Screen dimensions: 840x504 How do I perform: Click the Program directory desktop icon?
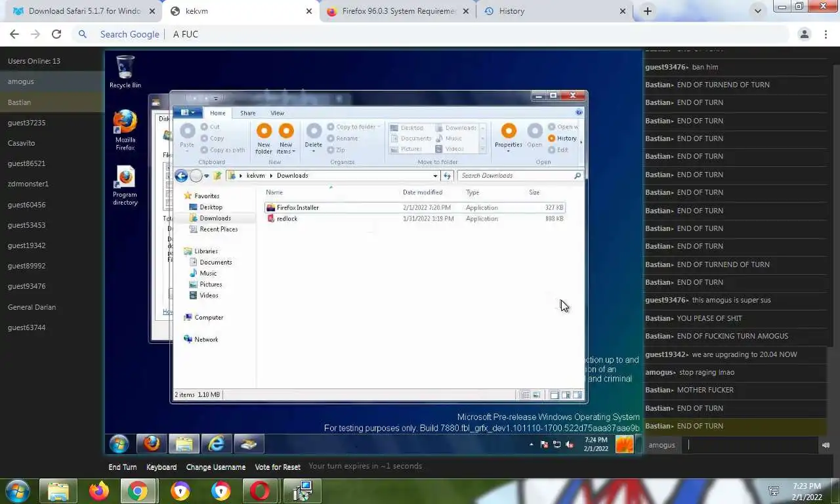coord(125,185)
